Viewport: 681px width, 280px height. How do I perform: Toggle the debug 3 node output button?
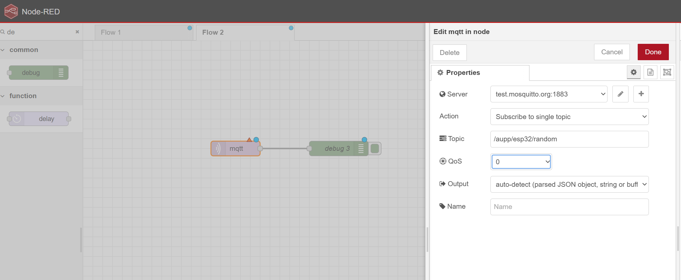[x=375, y=149]
